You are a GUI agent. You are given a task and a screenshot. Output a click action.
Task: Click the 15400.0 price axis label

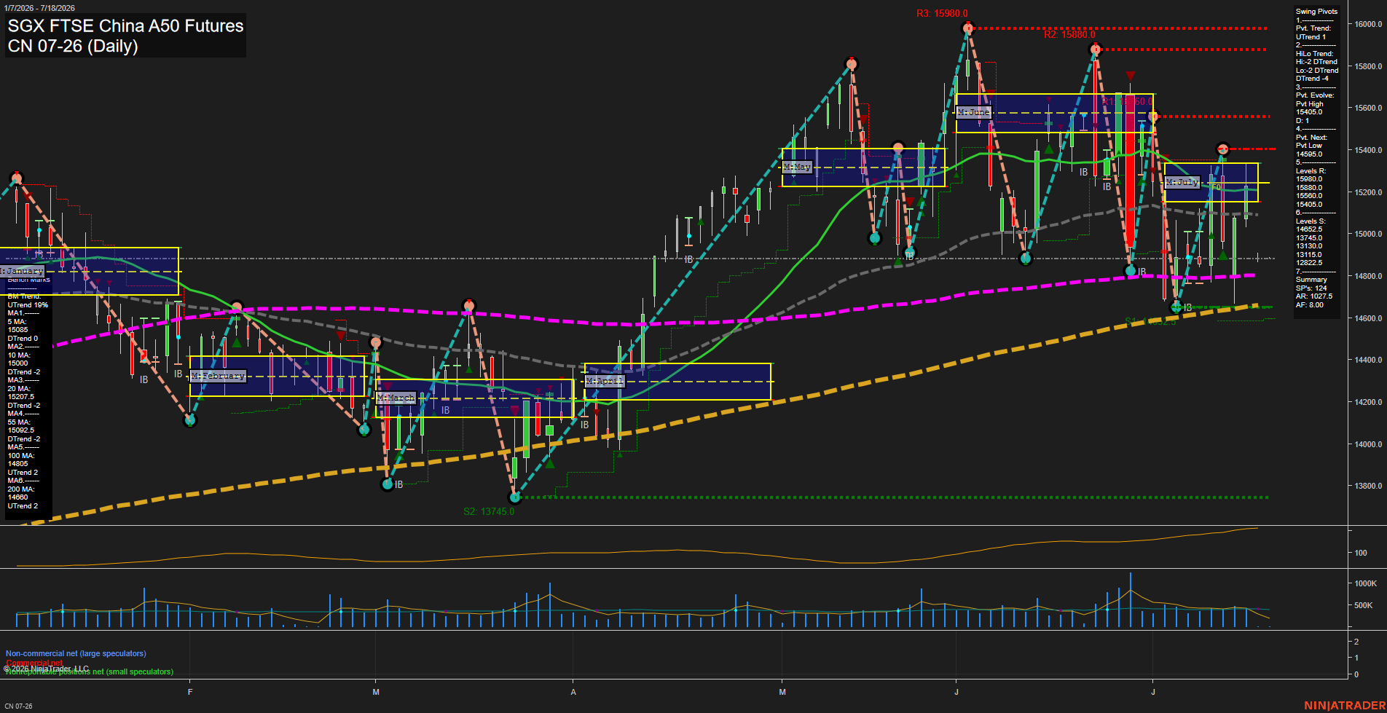(x=1368, y=150)
